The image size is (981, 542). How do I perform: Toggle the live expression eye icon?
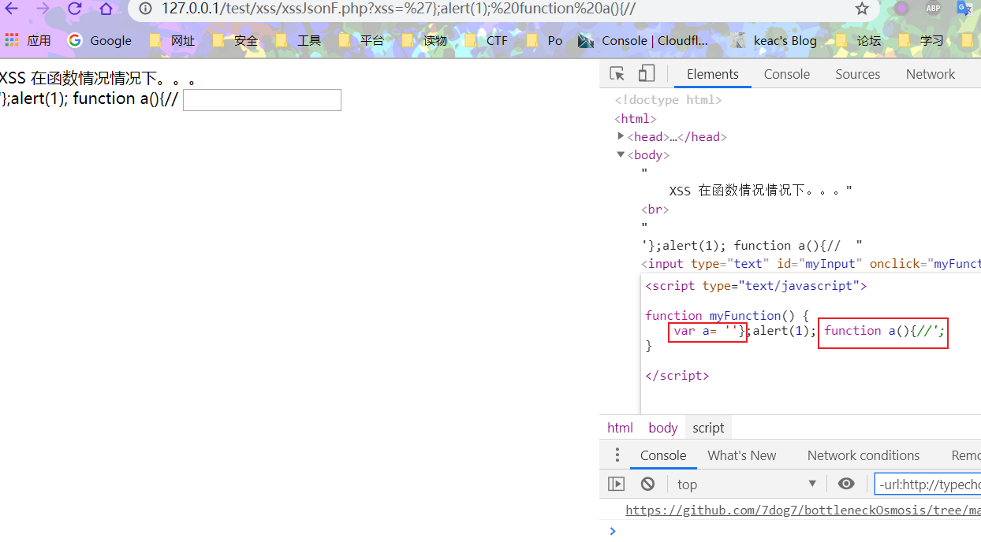(x=846, y=484)
